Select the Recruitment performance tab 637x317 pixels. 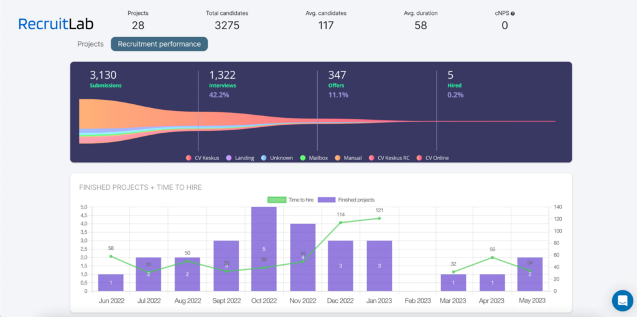pyautogui.click(x=159, y=44)
